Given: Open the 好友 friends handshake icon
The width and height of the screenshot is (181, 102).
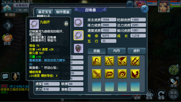Looking at the screenshot, I should click(x=7, y=39).
